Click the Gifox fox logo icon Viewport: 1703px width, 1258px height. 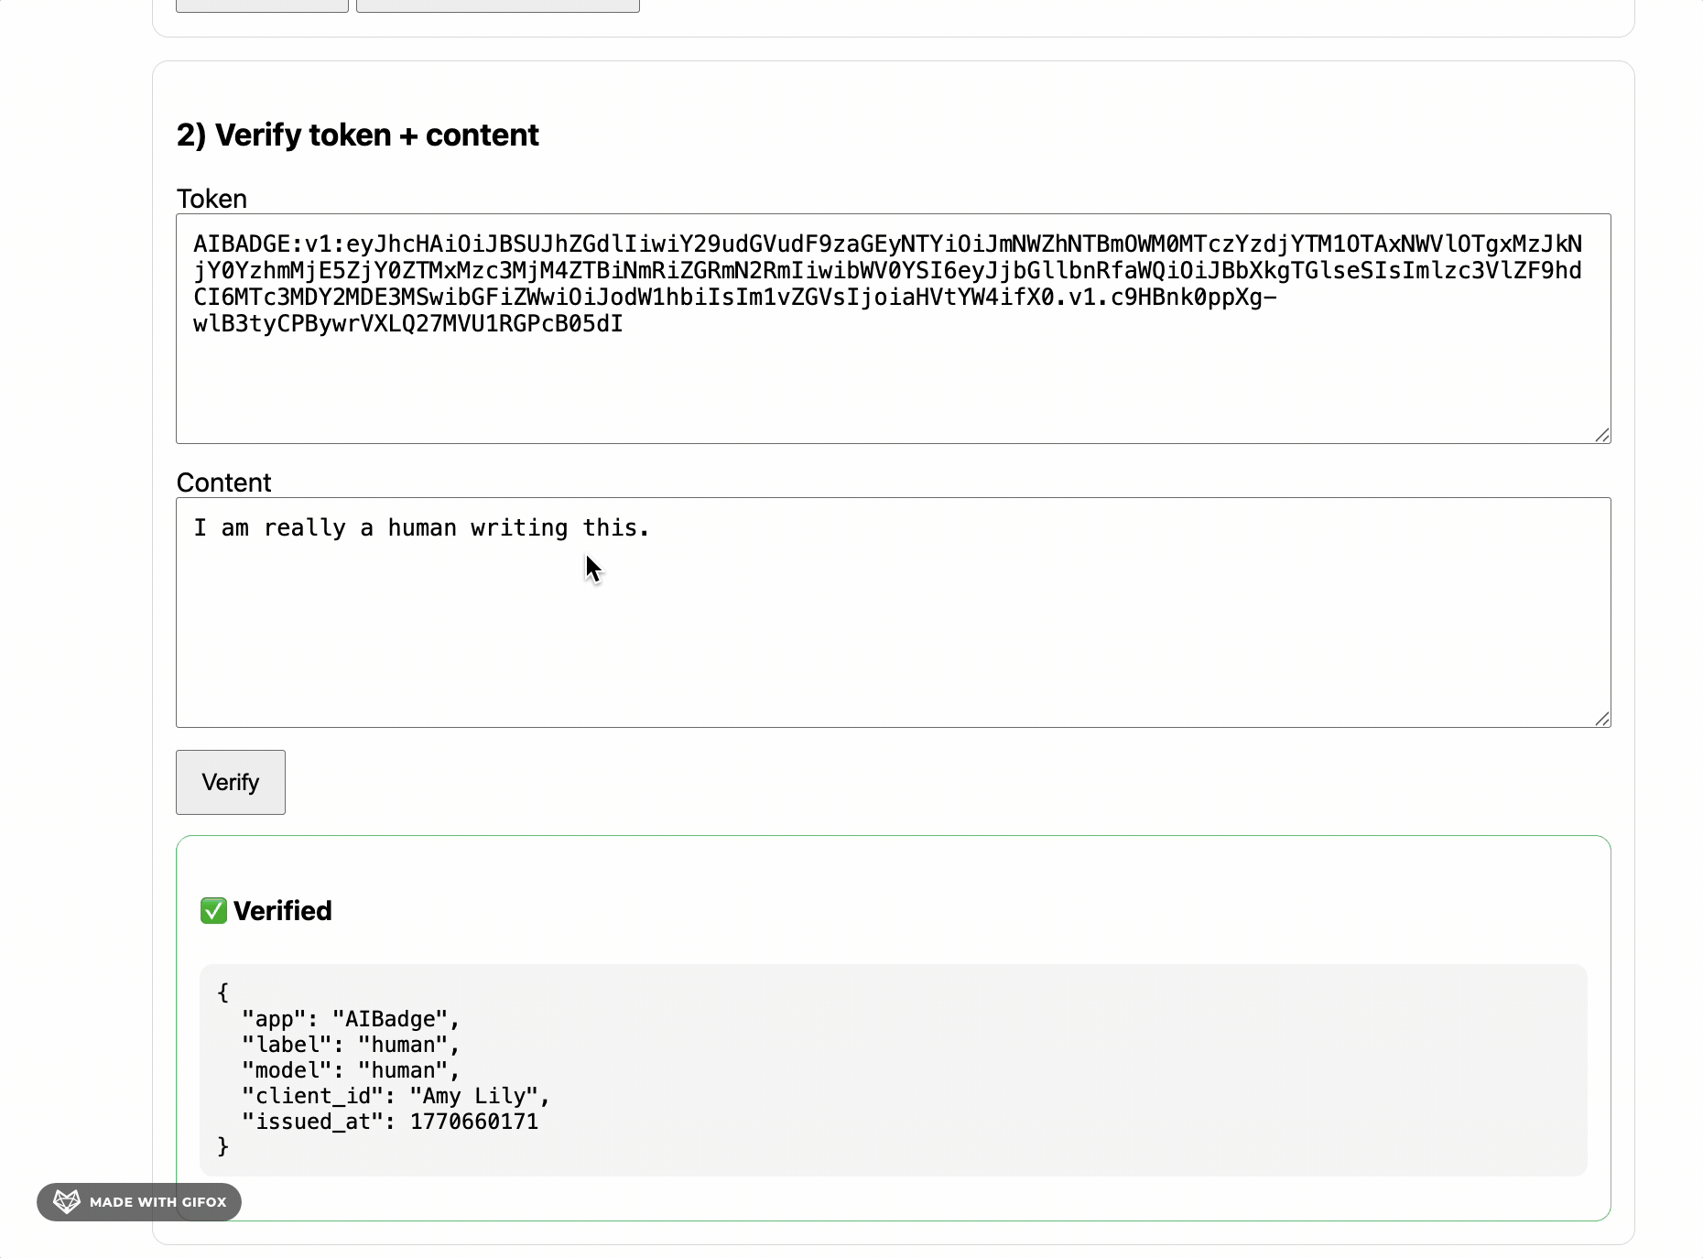tap(67, 1201)
